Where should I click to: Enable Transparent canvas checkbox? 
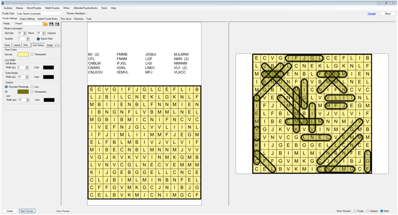[x=32, y=54]
